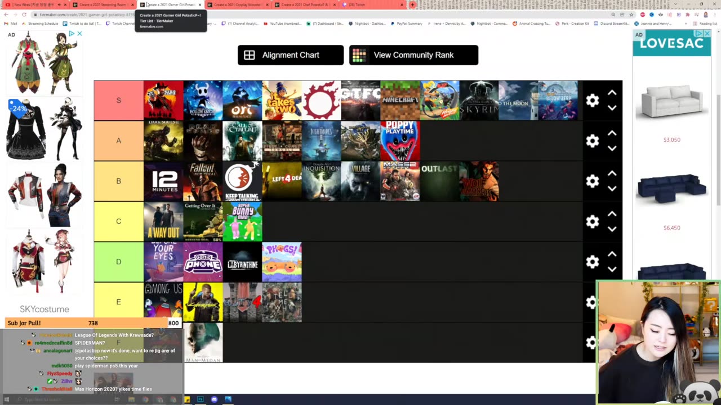Switch to the New Week YouTube tab
The height and width of the screenshot is (405, 721).
(35, 4)
